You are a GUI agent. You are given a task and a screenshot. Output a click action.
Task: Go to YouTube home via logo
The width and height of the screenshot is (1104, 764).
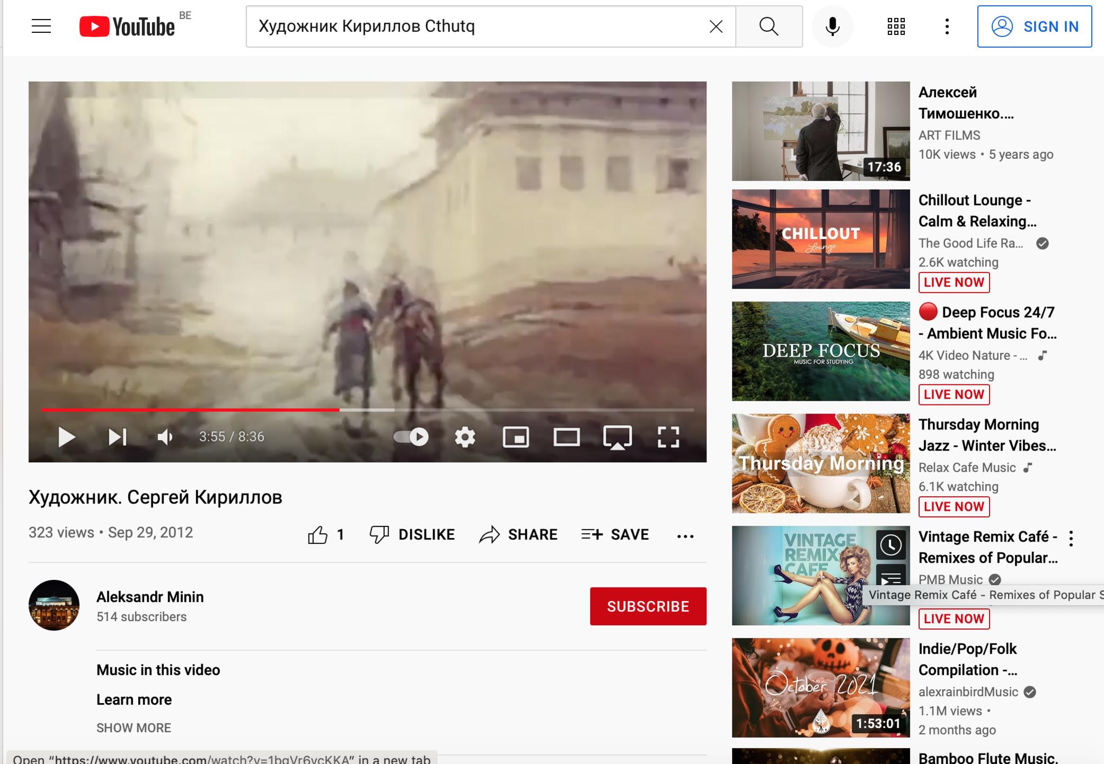tap(127, 26)
